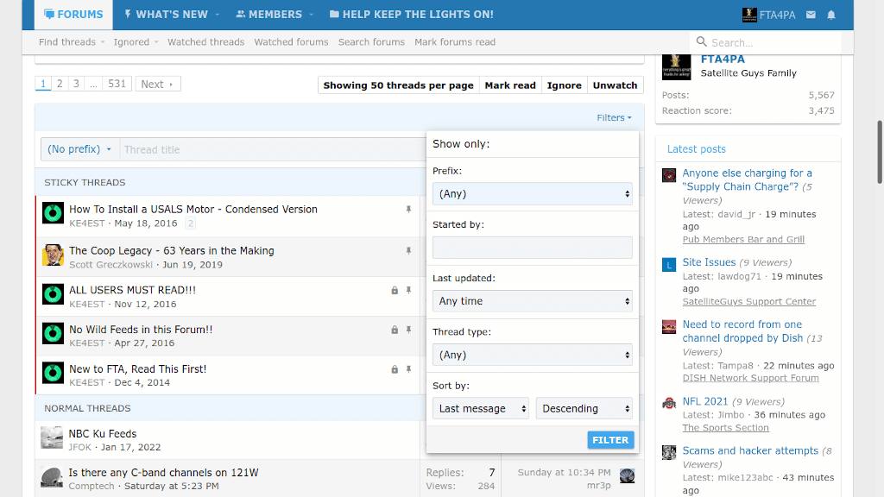Click the FTA4PA avatar in top navbar

click(749, 15)
